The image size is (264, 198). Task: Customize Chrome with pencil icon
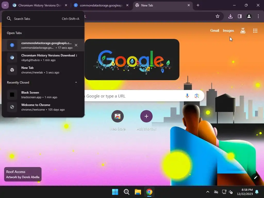click(255, 177)
